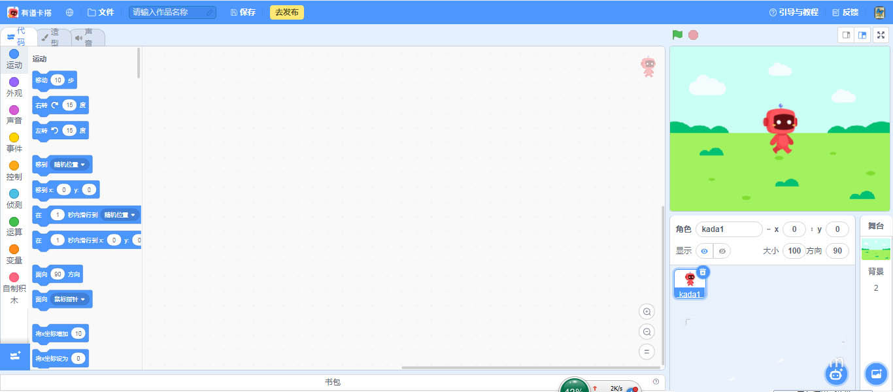The height and width of the screenshot is (392, 893).
Task: Open the 文件 menu
Action: pos(101,12)
